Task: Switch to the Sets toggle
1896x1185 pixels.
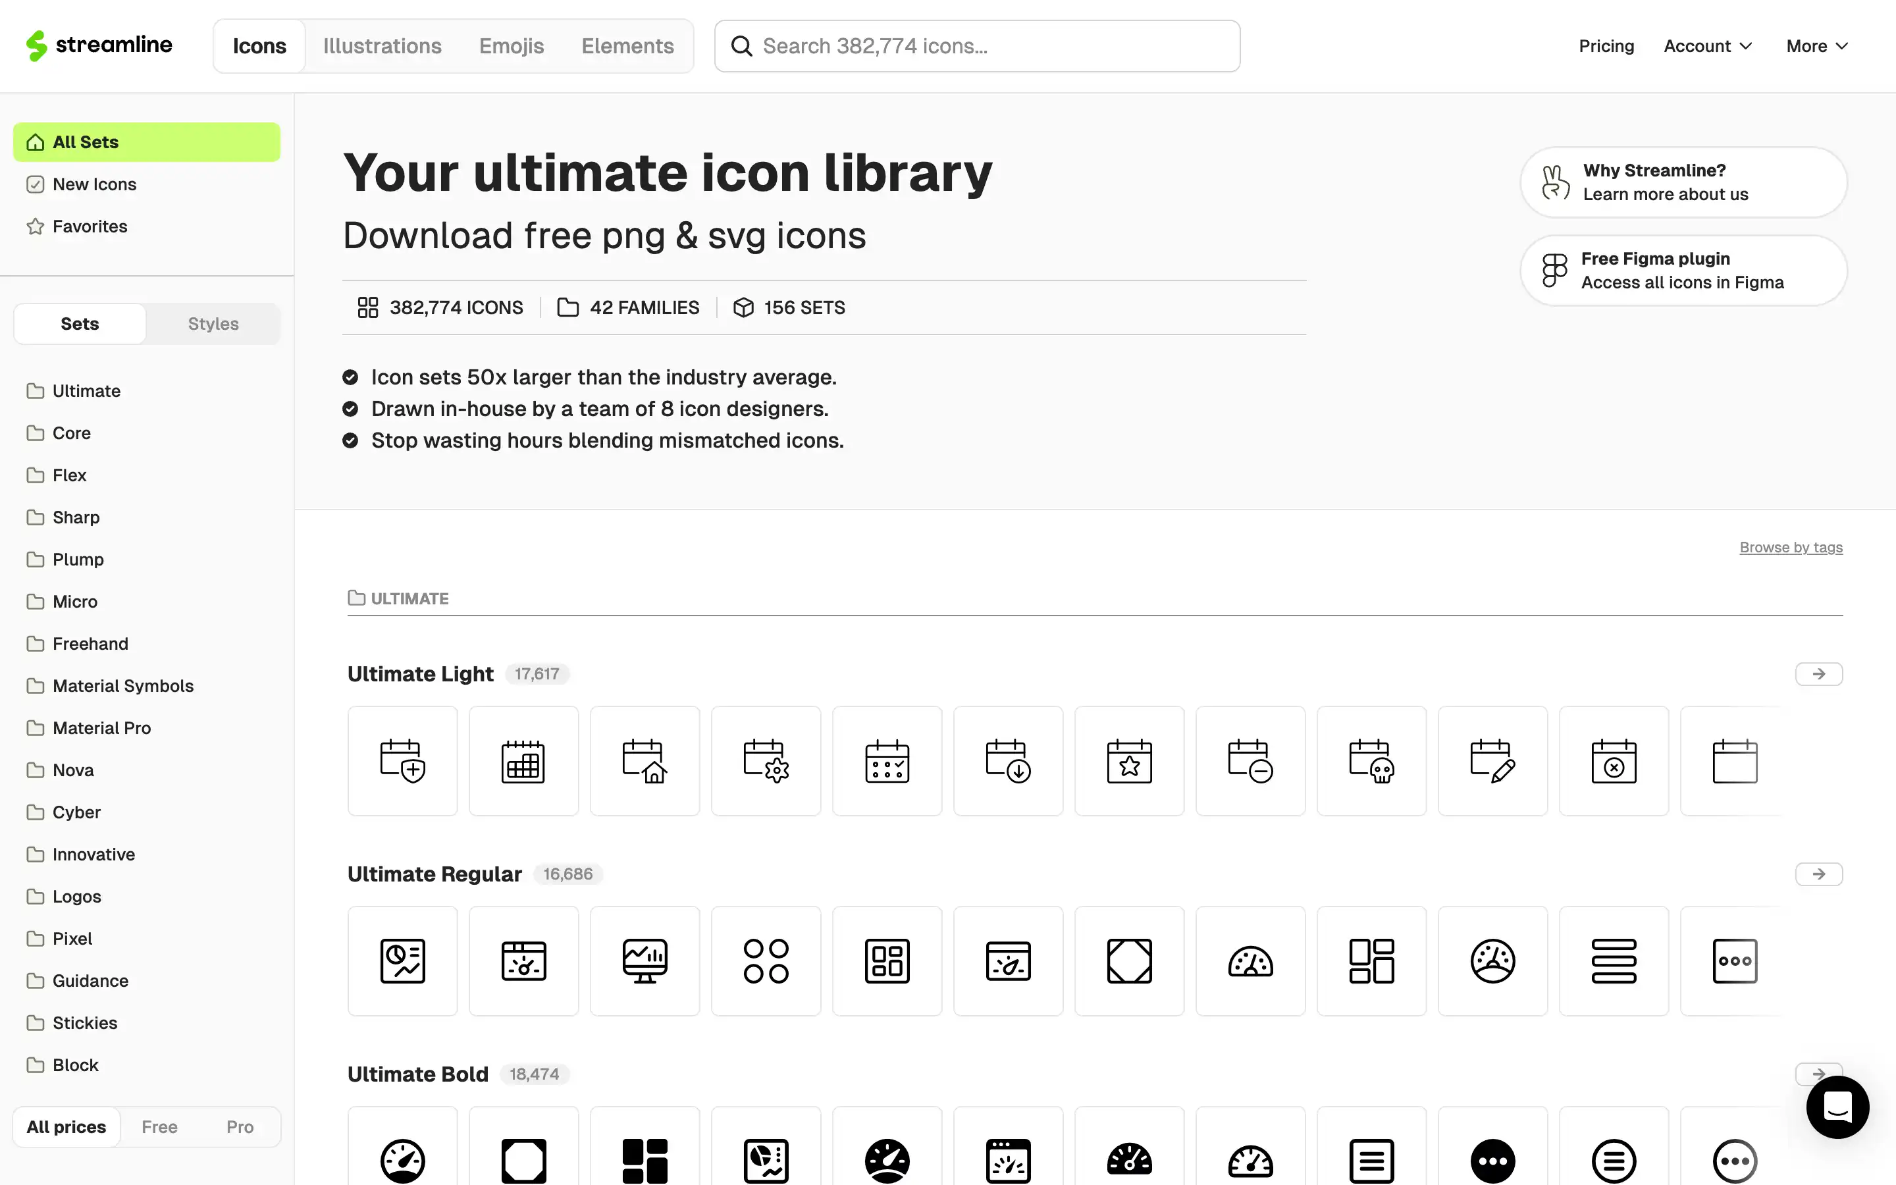Action: tap(80, 324)
